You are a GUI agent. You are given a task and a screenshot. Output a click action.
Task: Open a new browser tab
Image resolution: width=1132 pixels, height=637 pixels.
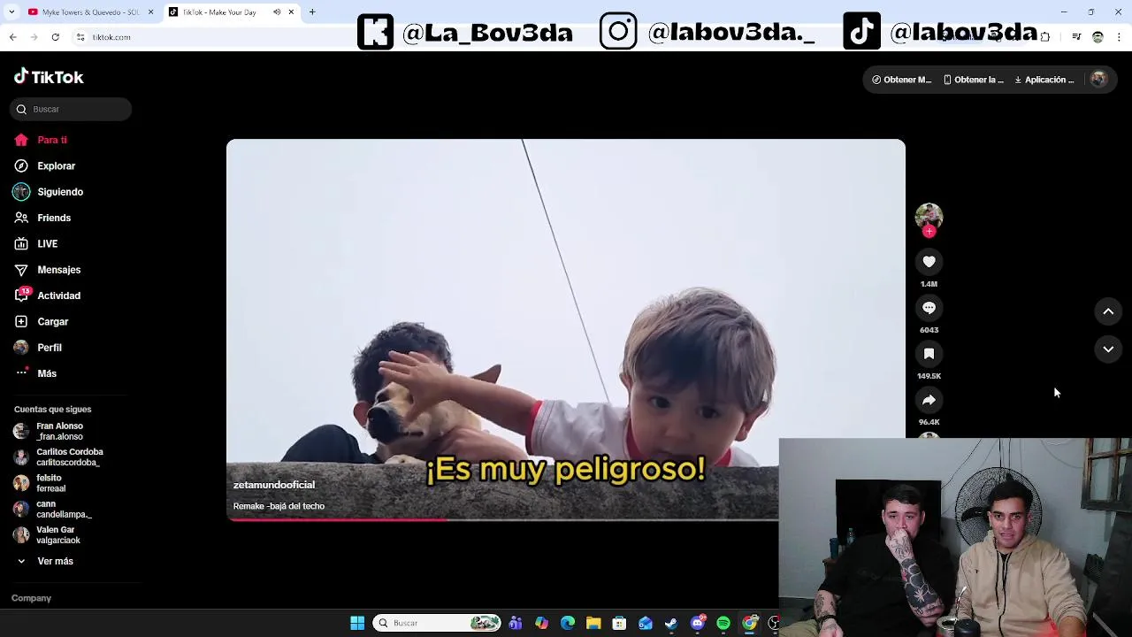click(312, 12)
